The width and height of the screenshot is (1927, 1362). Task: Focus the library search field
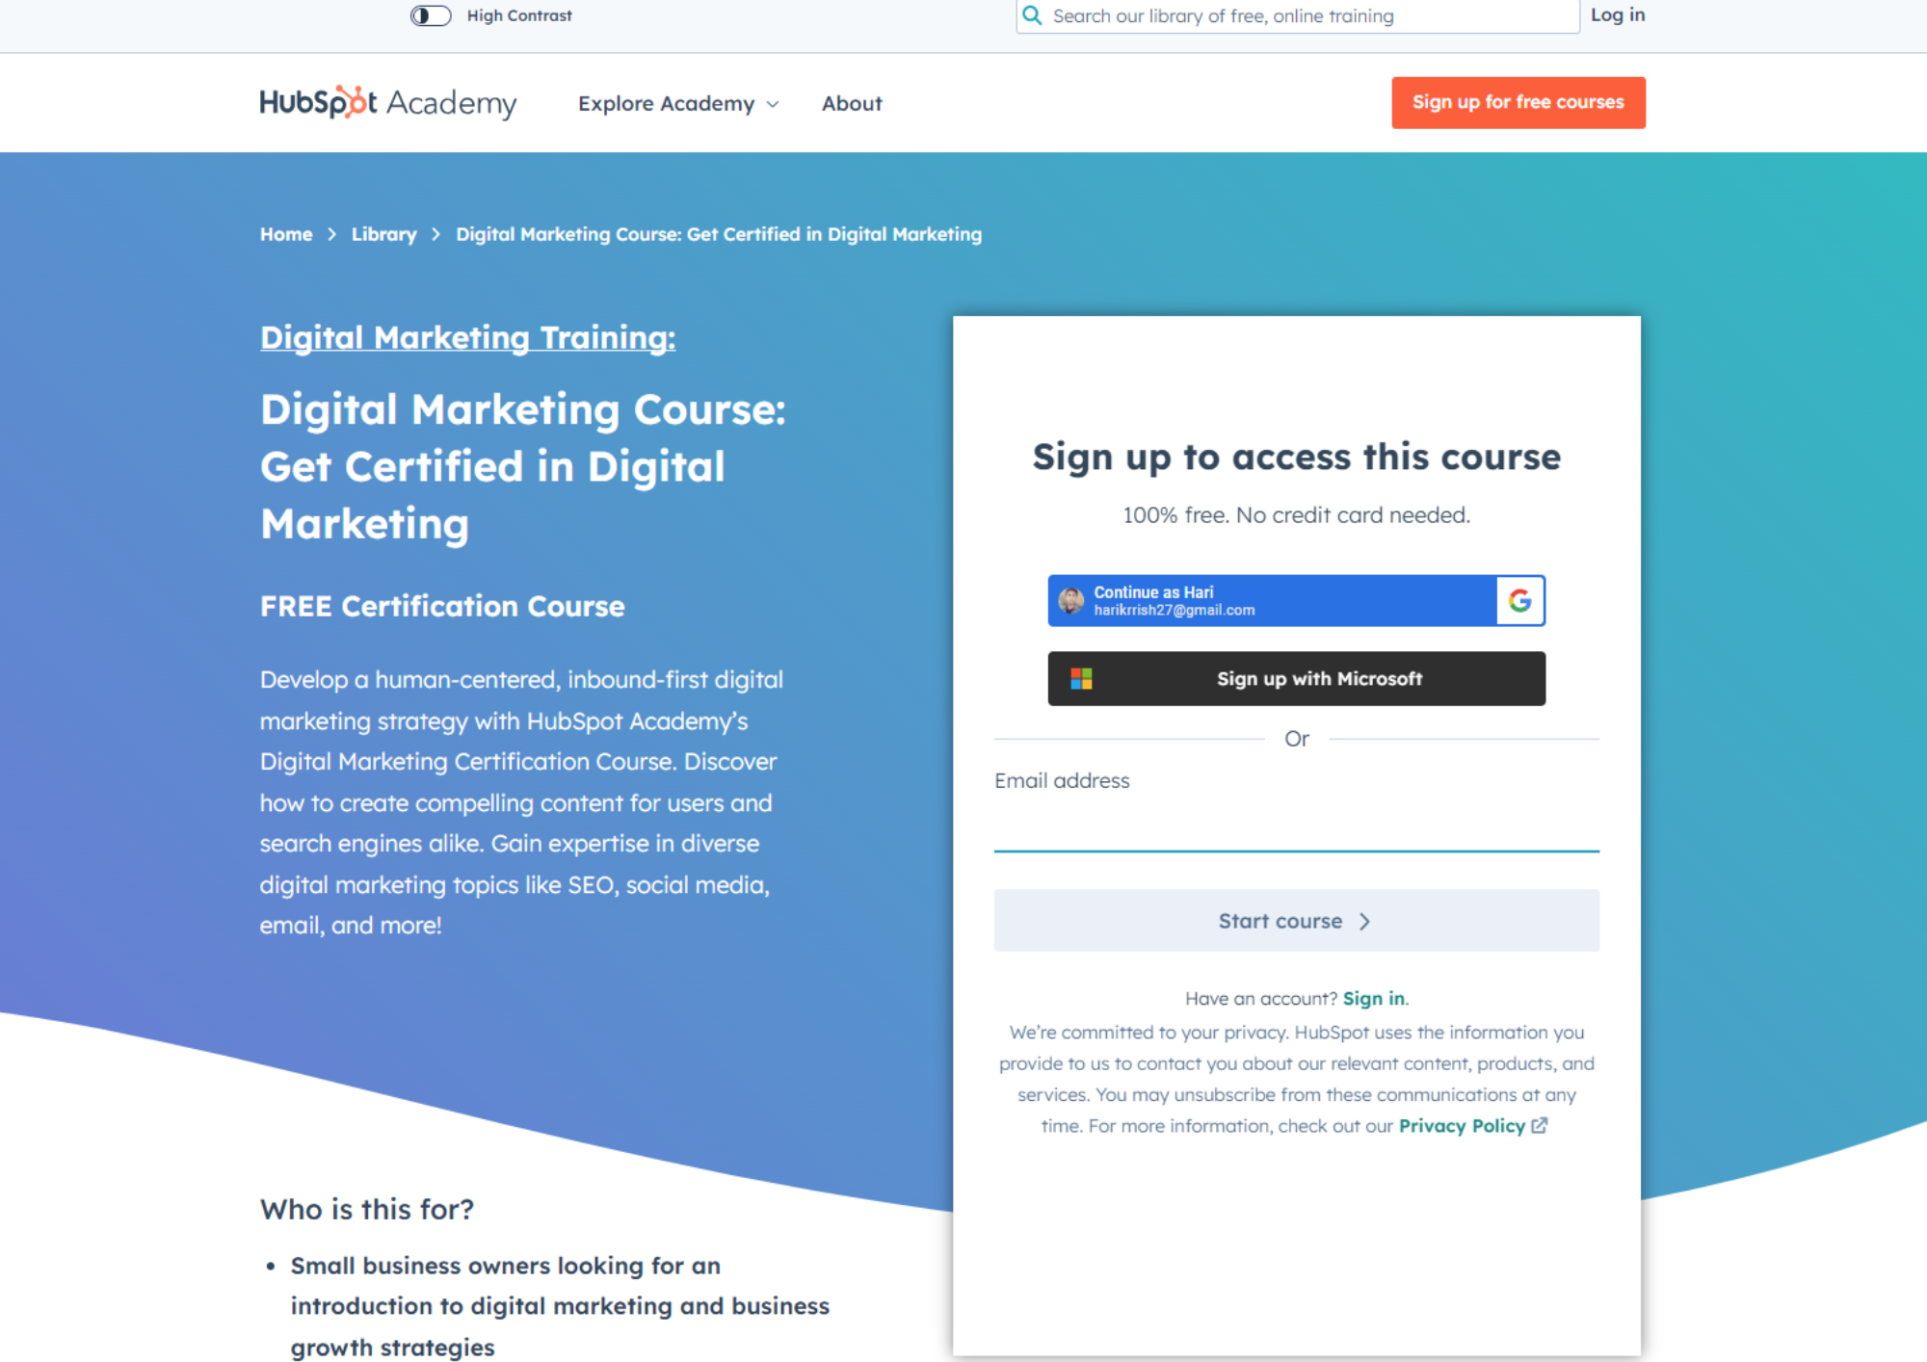click(x=1297, y=15)
